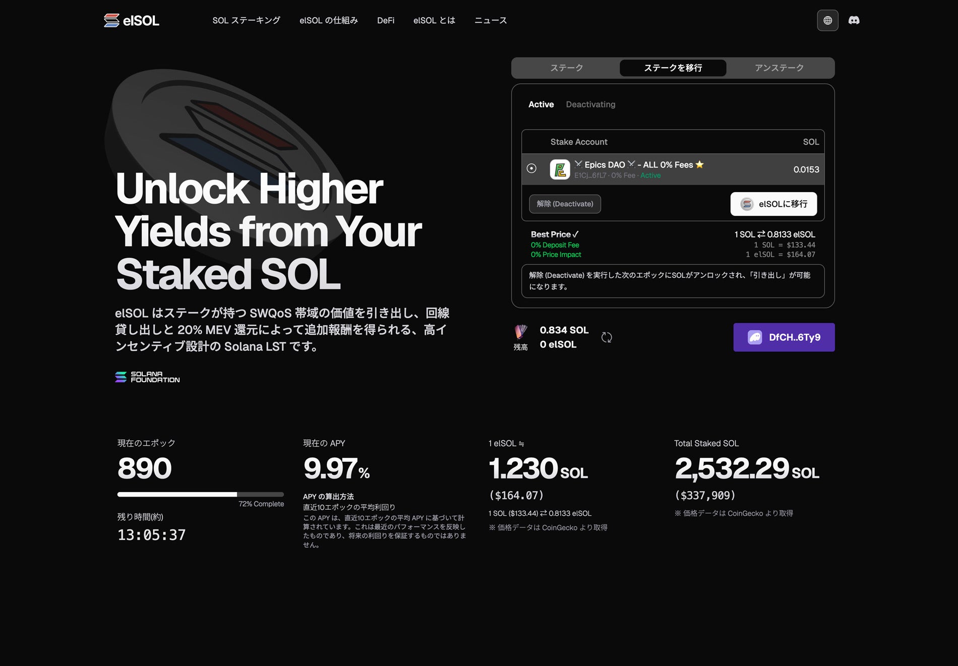The width and height of the screenshot is (958, 666).
Task: Click the 1.230 SOL exchange value
Action: pyautogui.click(x=538, y=468)
